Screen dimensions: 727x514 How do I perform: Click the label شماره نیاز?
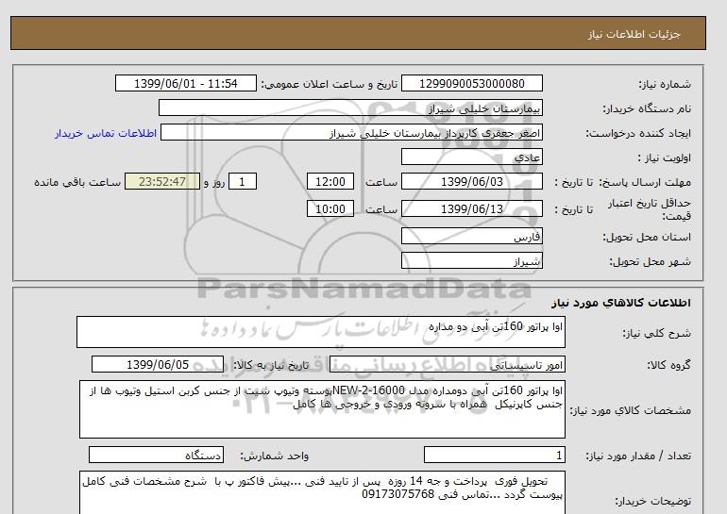pos(665,84)
